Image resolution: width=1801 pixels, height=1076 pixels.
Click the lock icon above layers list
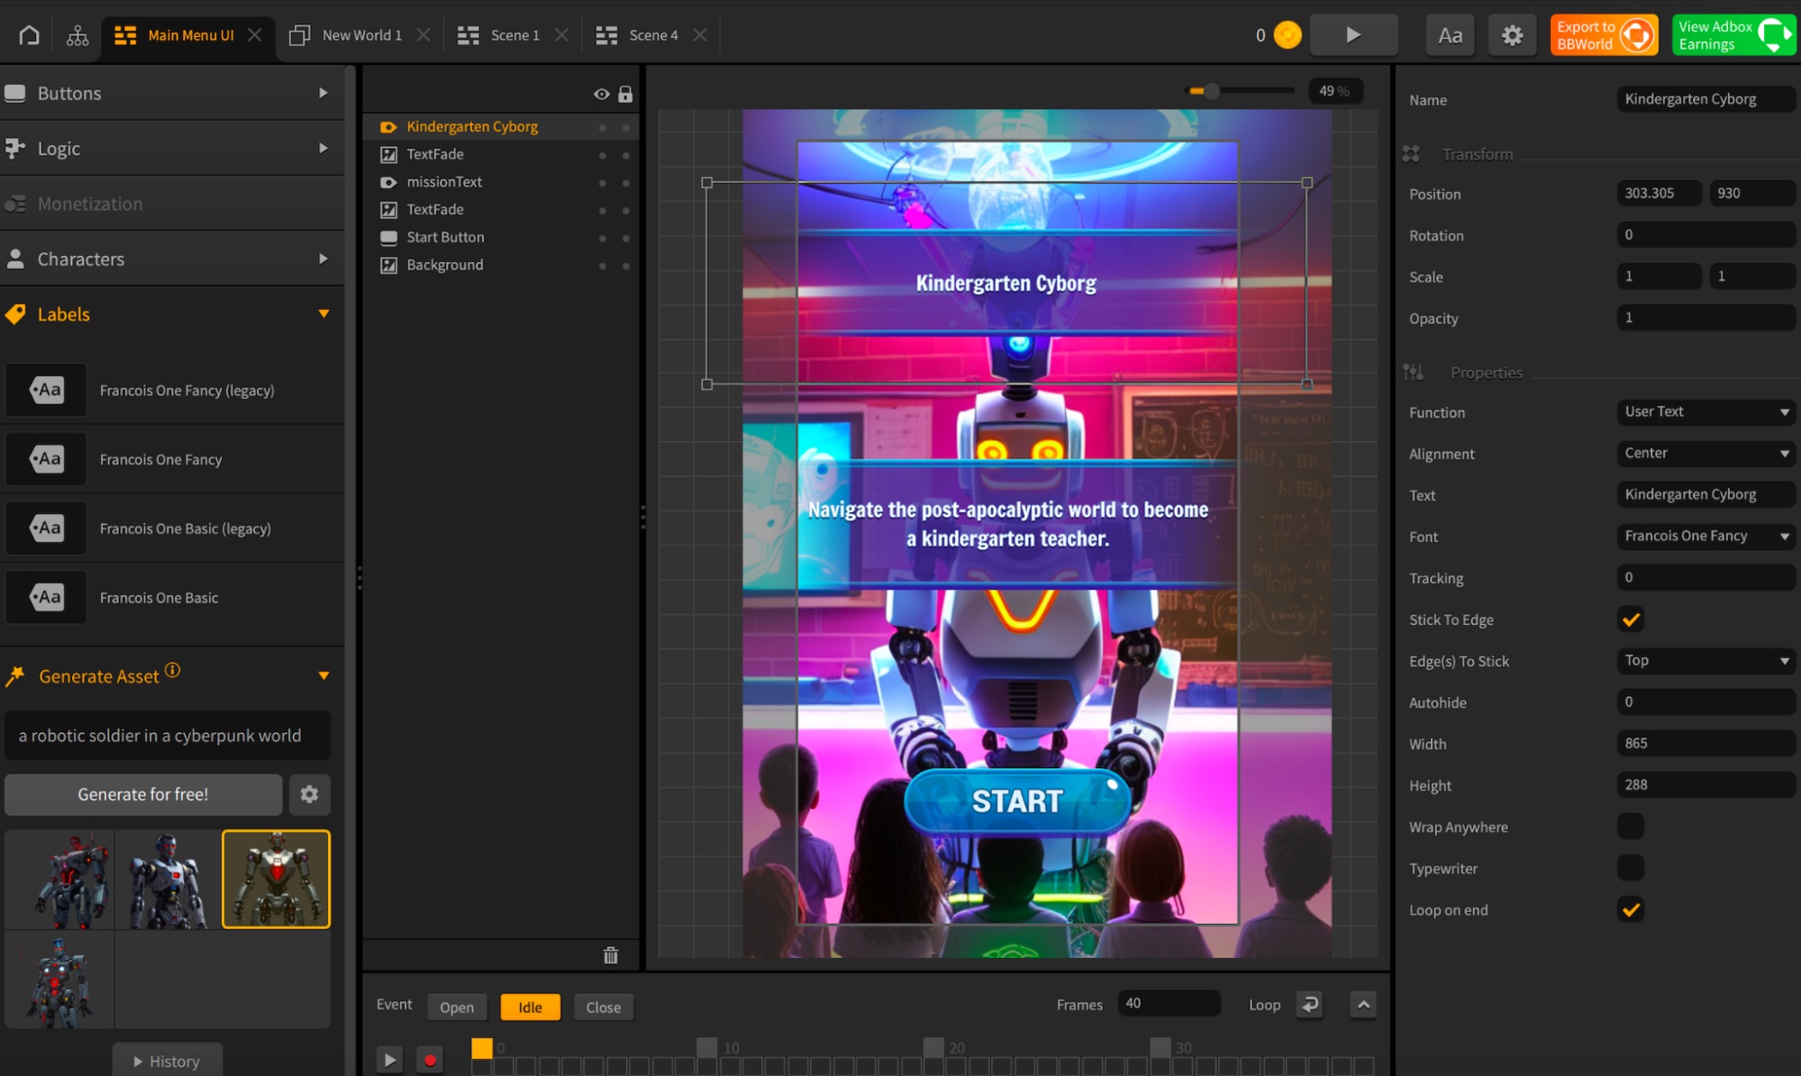[625, 94]
